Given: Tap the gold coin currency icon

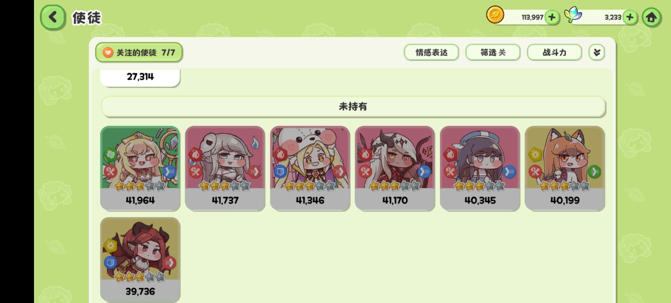Looking at the screenshot, I should (495, 15).
